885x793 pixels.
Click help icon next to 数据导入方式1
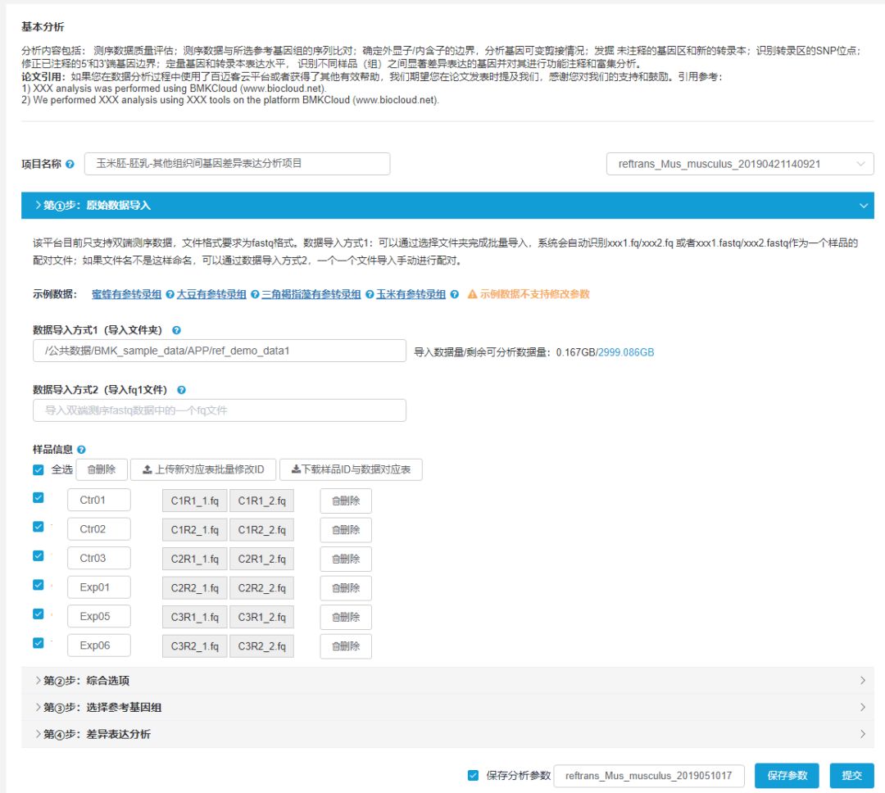click(176, 330)
